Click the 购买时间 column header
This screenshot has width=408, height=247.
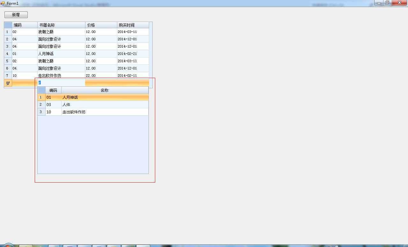pyautogui.click(x=133, y=25)
